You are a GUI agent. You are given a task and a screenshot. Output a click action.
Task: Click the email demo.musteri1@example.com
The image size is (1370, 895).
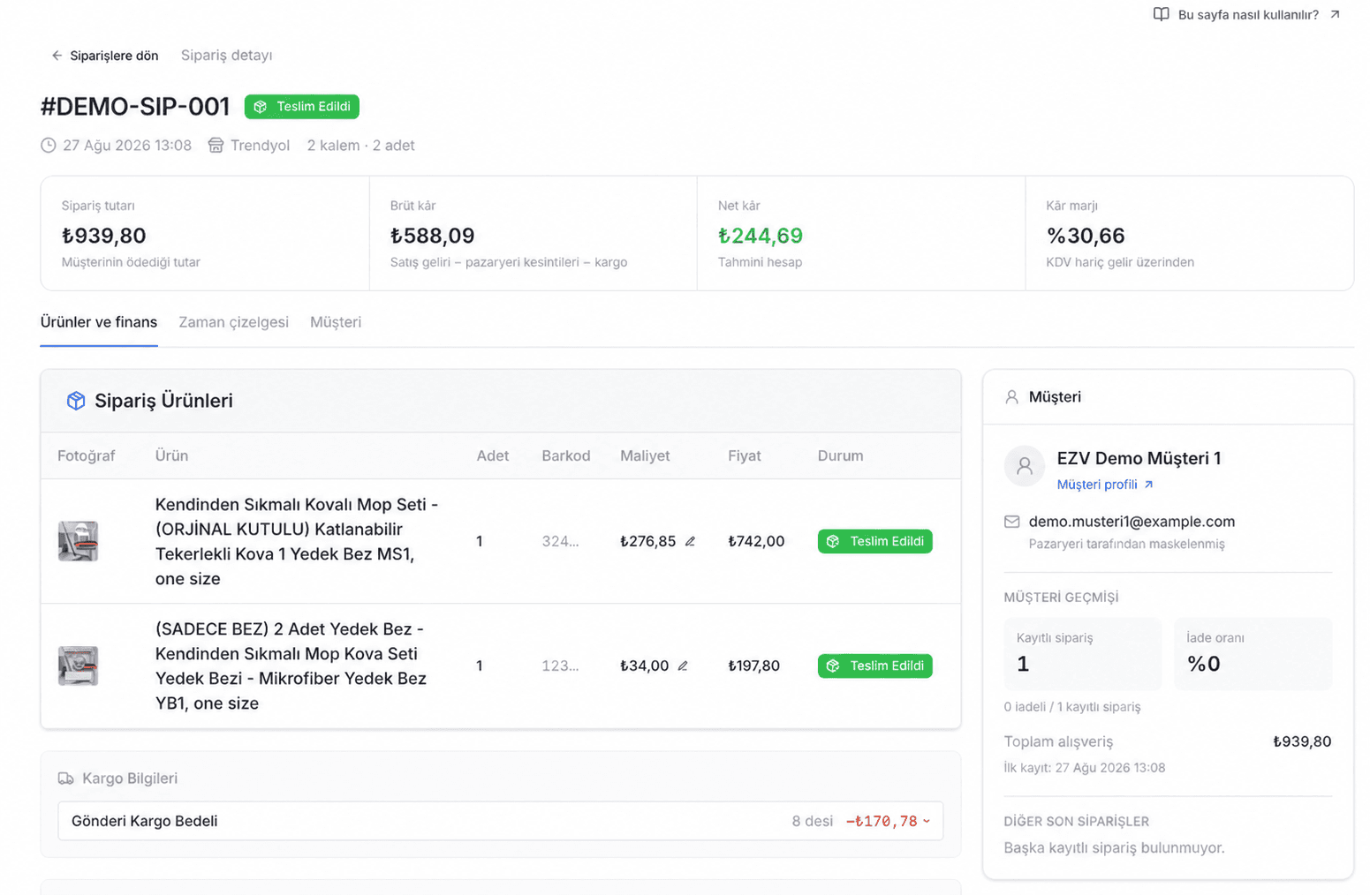tap(1132, 522)
